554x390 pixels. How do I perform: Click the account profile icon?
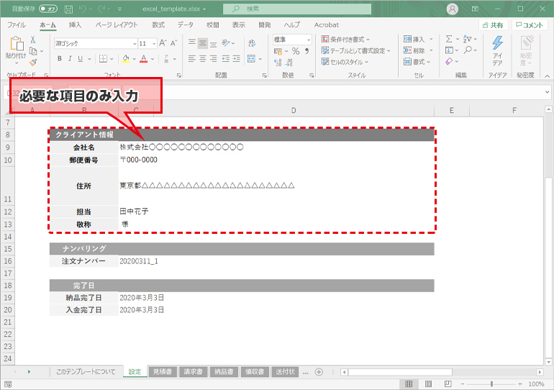(453, 9)
